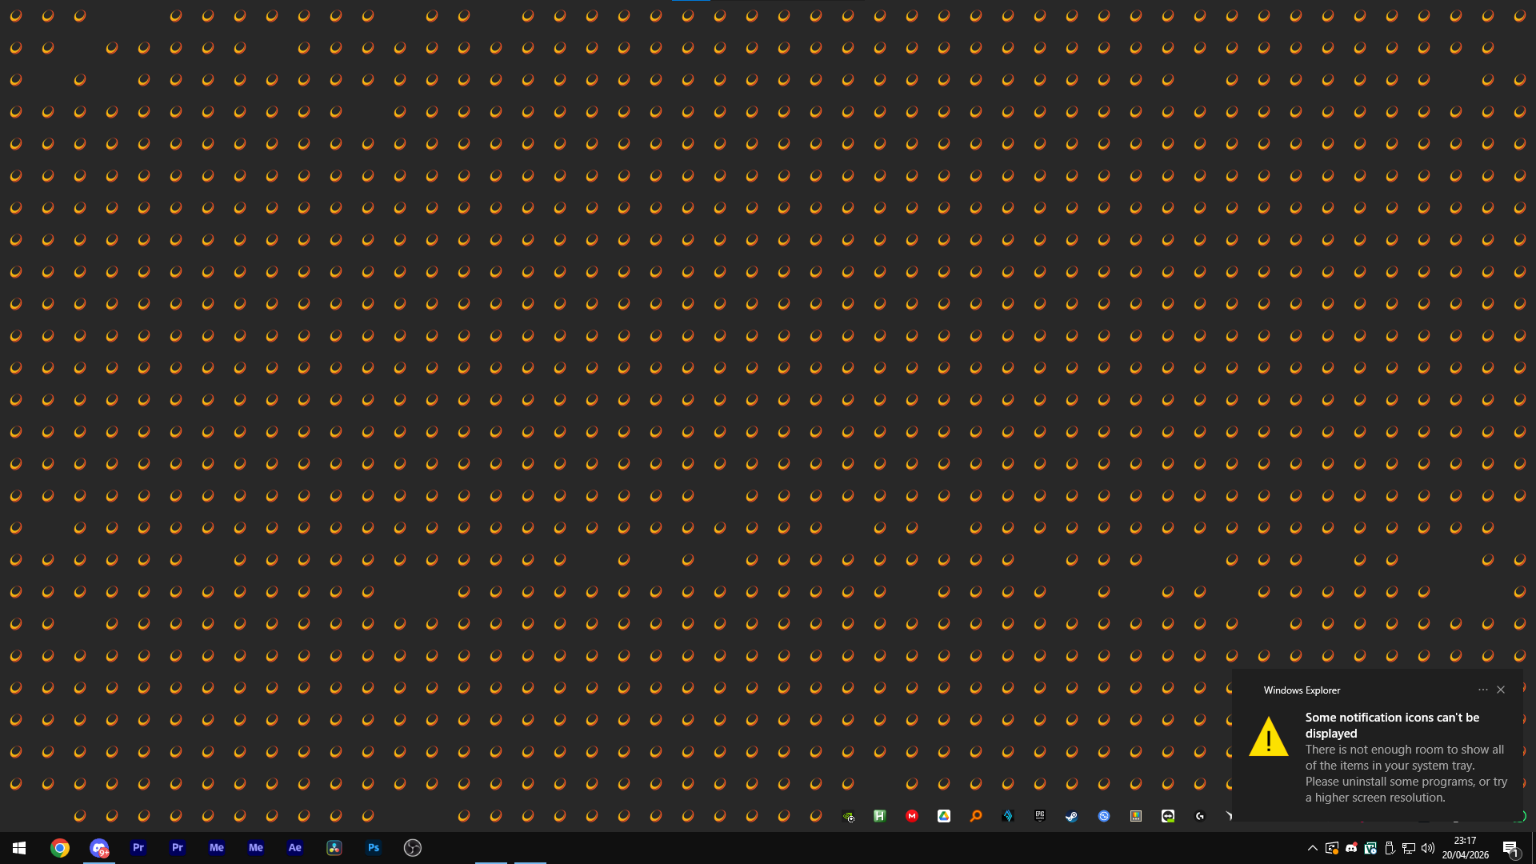Open the Epic Games tray icon
1536x864 pixels.
tap(1040, 816)
